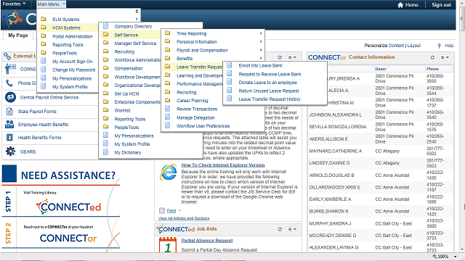Click the Main Menu sort arrows control
Viewport: 465px width, 261px height.
point(137,12)
